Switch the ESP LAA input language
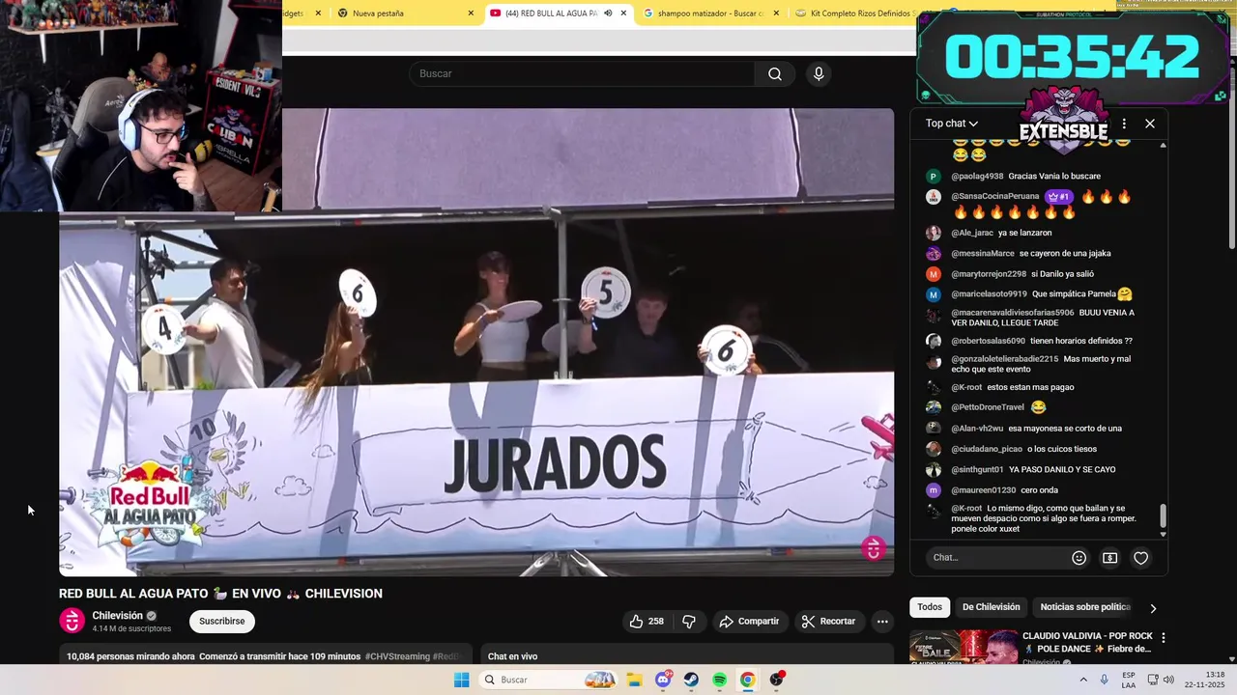The height and width of the screenshot is (695, 1237). (x=1129, y=680)
